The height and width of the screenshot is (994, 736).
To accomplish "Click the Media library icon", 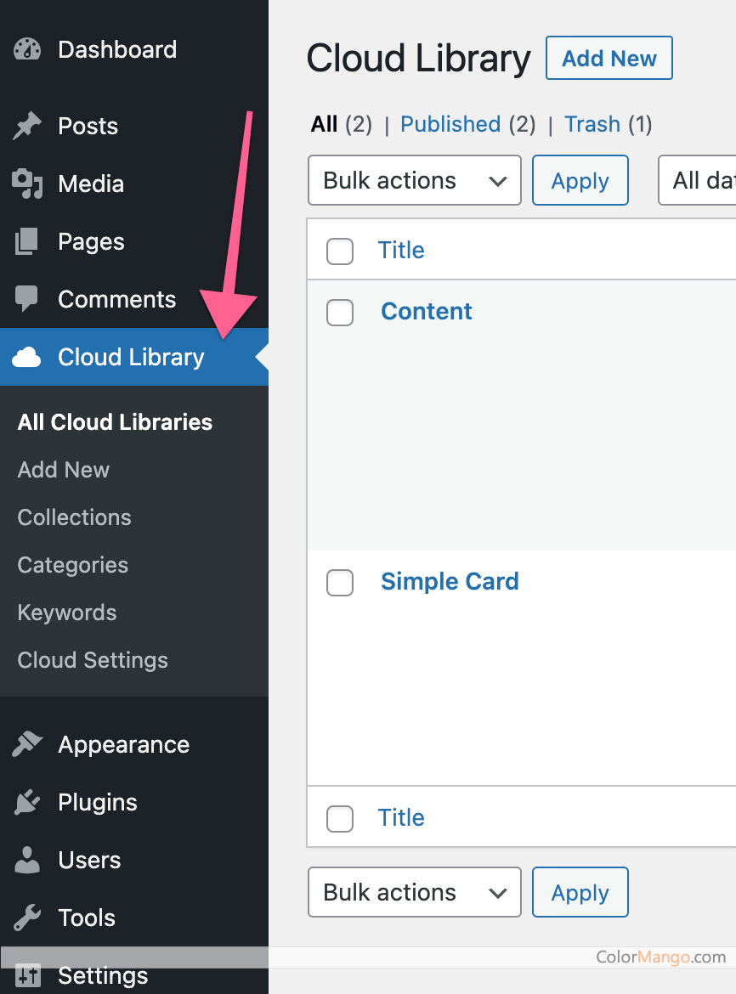I will coord(27,184).
